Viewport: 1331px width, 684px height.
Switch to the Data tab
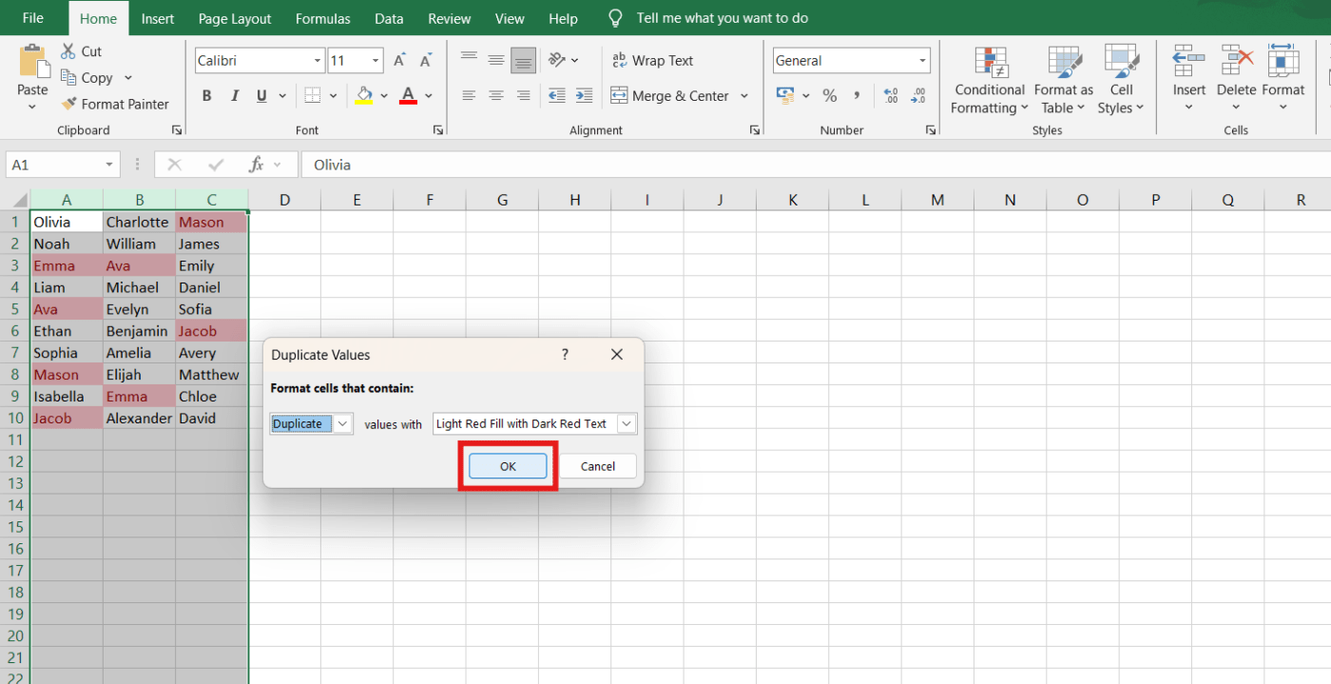tap(389, 18)
